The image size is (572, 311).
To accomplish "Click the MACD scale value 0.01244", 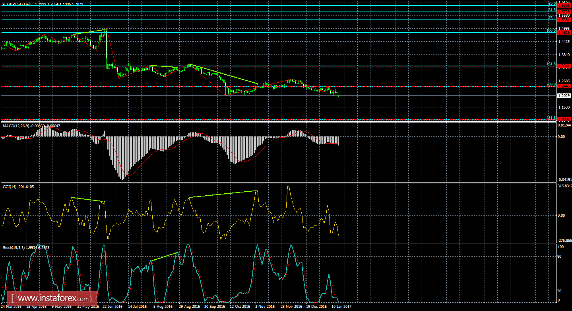I will pyautogui.click(x=564, y=125).
